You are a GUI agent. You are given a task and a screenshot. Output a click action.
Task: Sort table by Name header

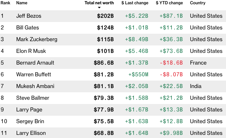pyautogui.click(x=22, y=3)
